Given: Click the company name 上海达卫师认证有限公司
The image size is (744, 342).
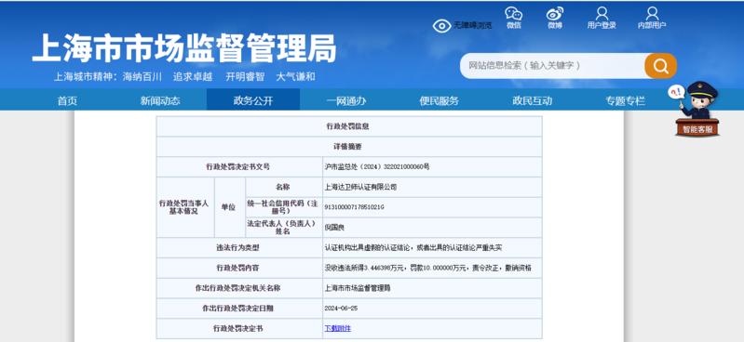Looking at the screenshot, I should [360, 187].
